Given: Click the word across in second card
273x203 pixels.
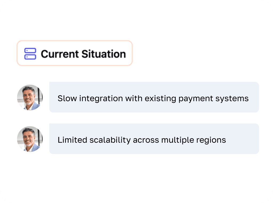Looking at the screenshot, I should tap(146, 140).
